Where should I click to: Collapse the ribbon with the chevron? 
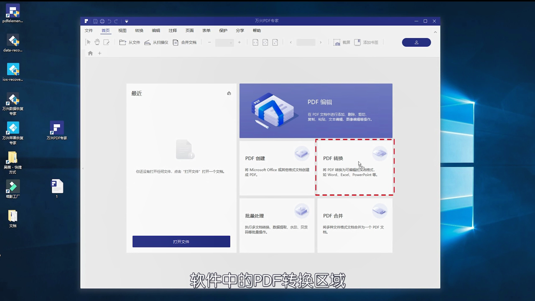click(x=435, y=31)
